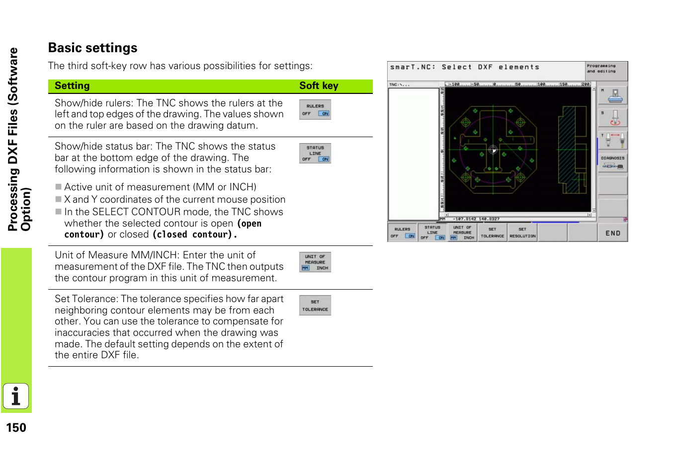Viewport: 673px width, 474px height.
Task: Click the STATUS LINE soft key icon in the settings table
Action: click(x=315, y=153)
